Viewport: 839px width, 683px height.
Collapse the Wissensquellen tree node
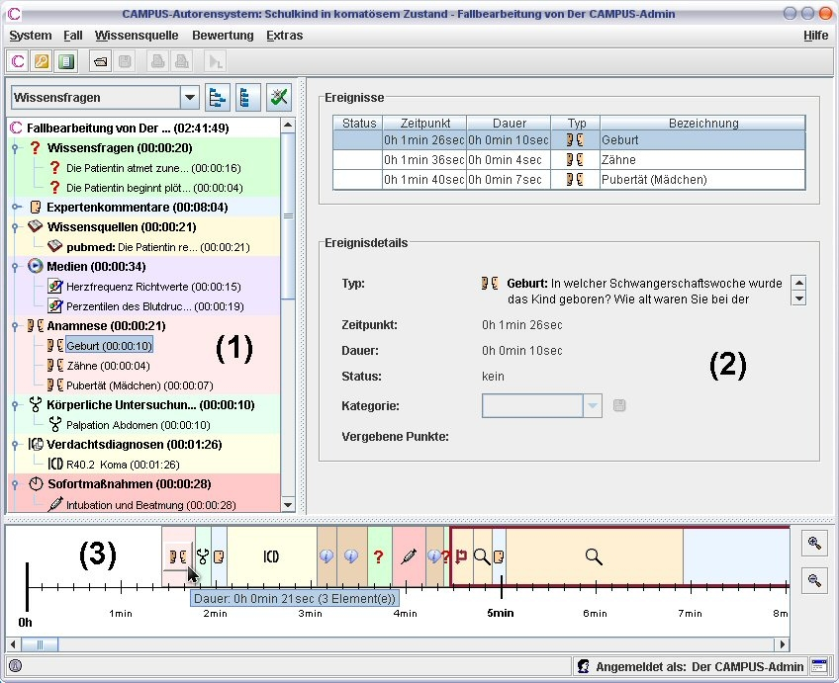click(15, 227)
